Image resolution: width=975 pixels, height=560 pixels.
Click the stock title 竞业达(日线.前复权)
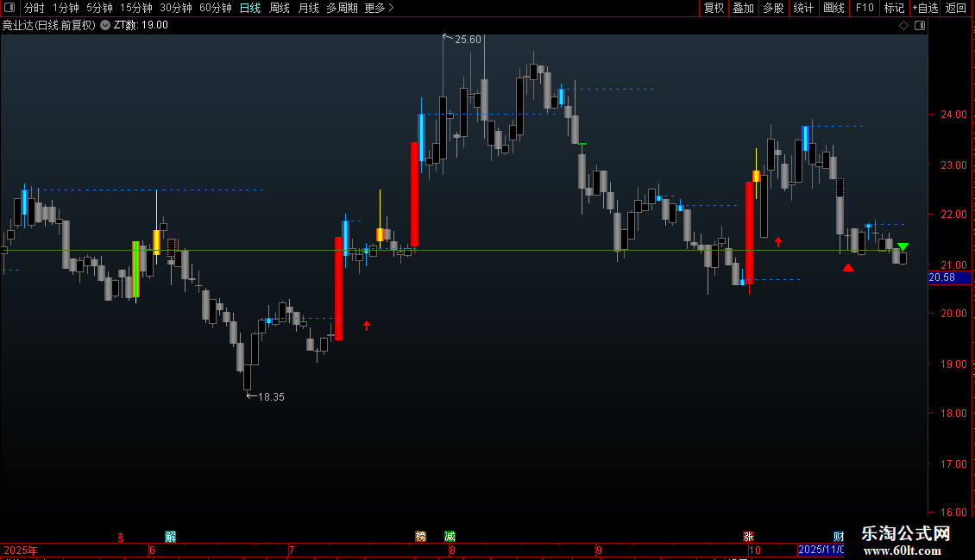tap(49, 26)
